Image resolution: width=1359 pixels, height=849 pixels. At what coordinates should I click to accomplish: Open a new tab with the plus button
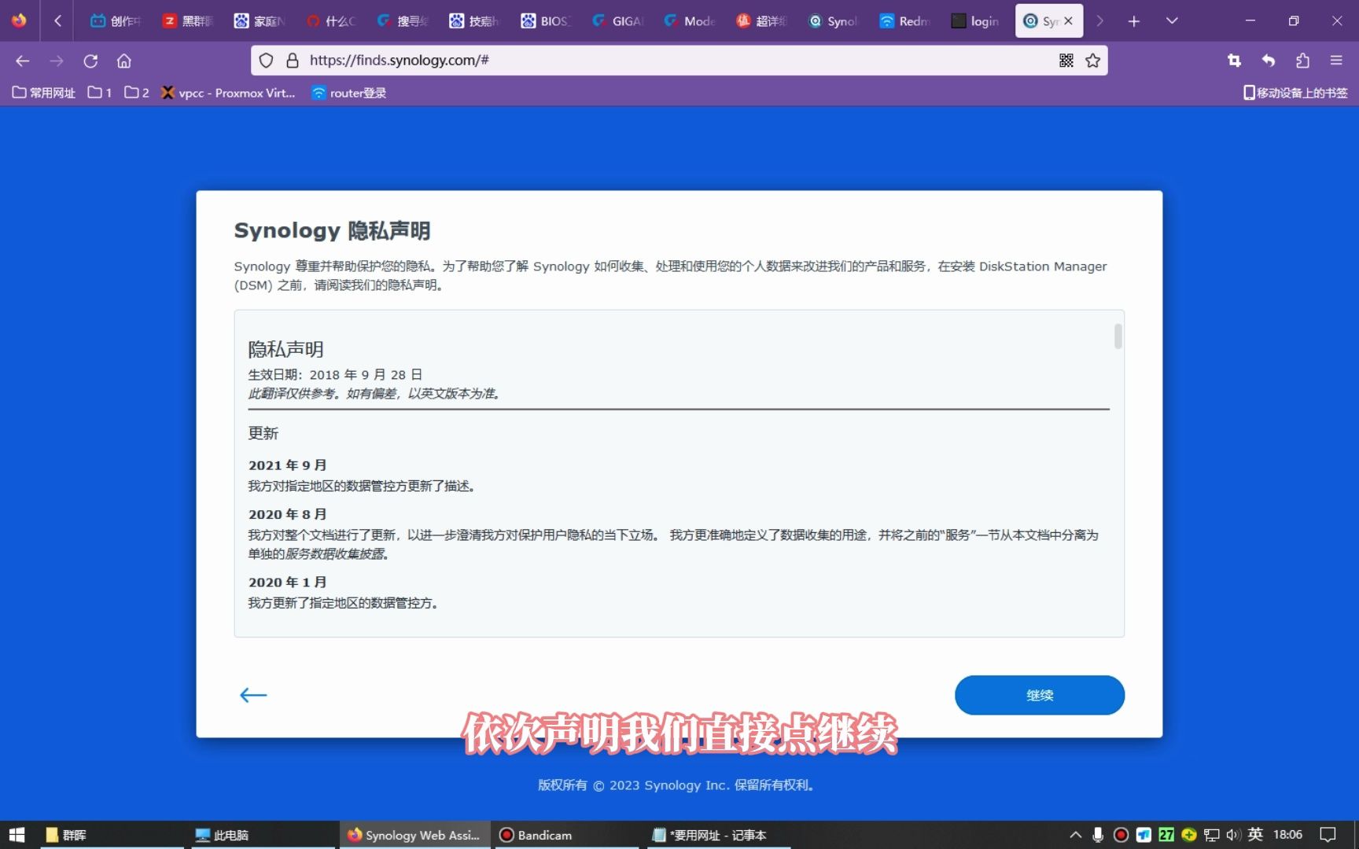coord(1133,21)
